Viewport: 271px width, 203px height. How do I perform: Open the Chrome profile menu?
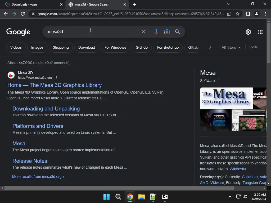click(x=257, y=14)
